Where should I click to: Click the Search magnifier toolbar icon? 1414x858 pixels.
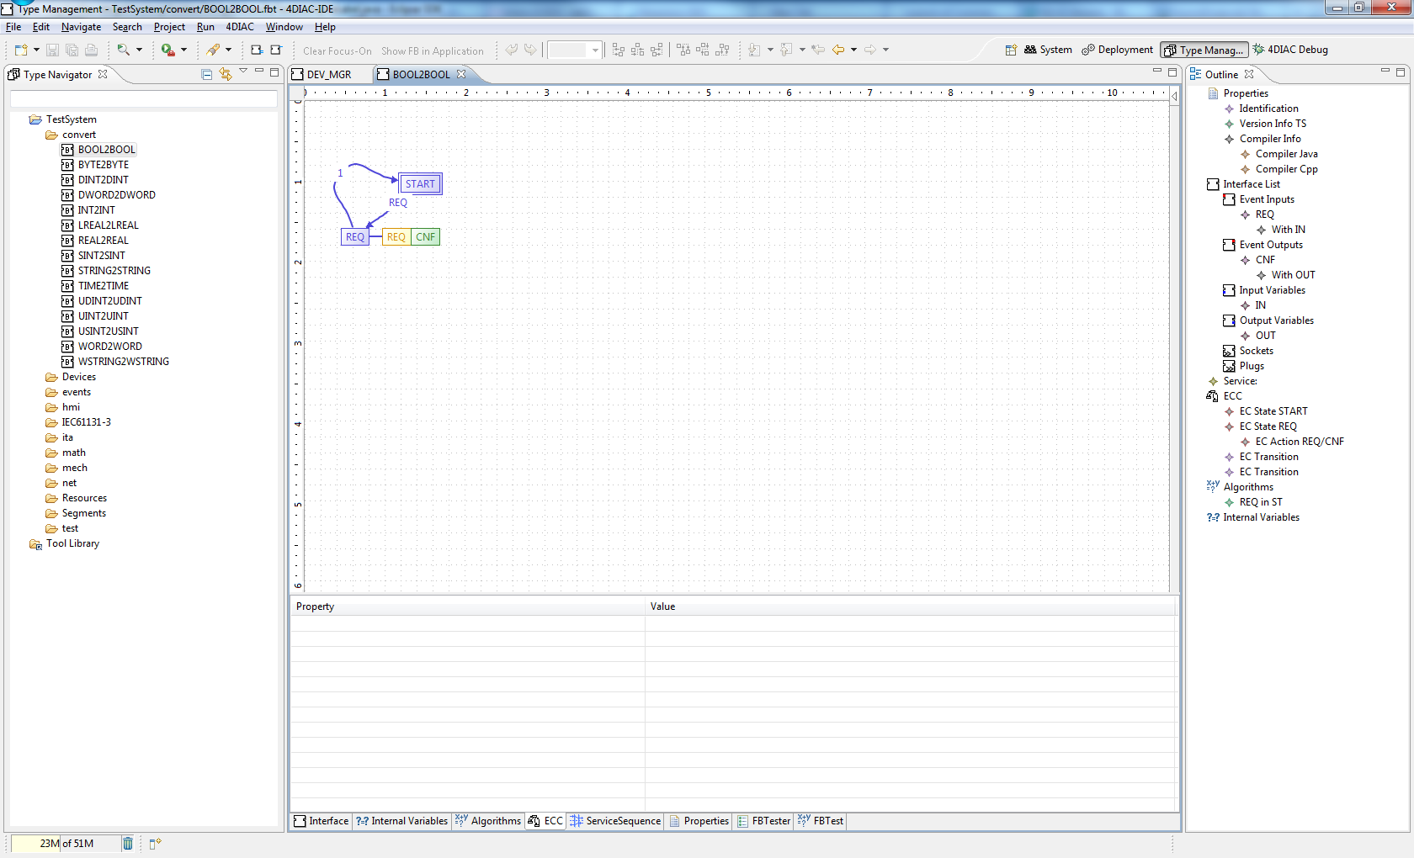(124, 50)
